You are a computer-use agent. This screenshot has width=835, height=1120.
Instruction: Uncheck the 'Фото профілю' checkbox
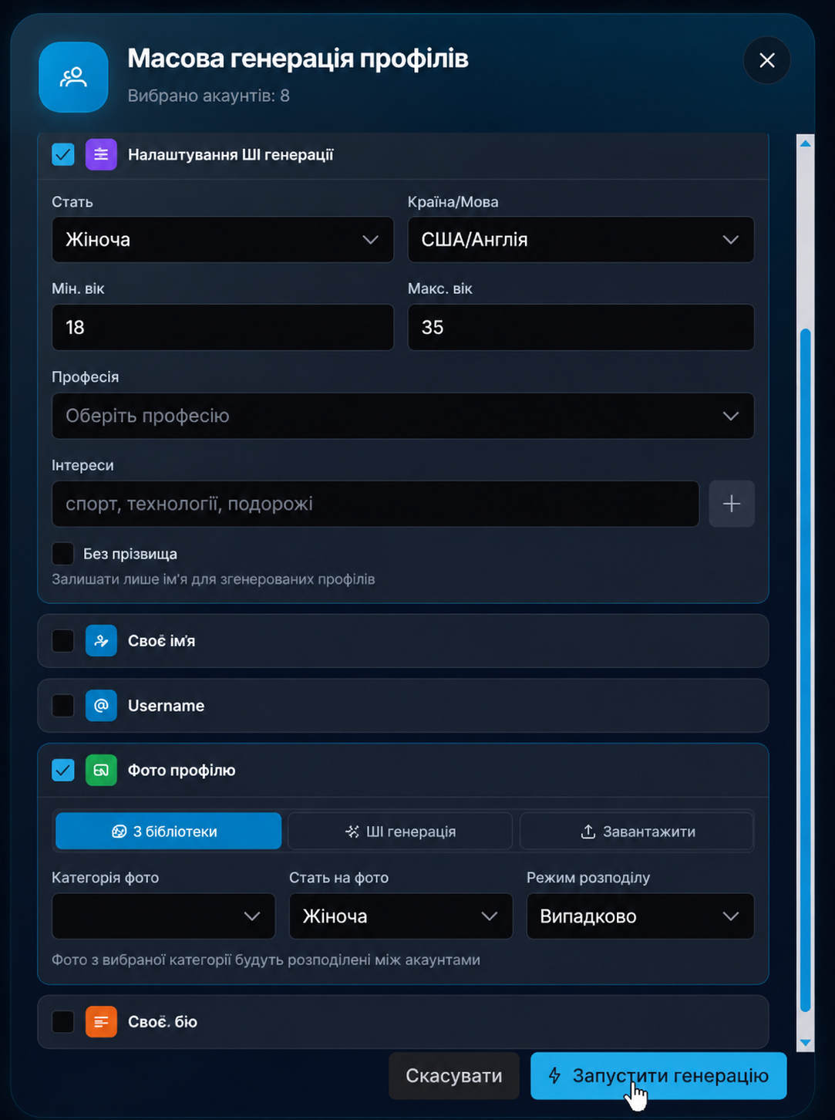coord(63,770)
